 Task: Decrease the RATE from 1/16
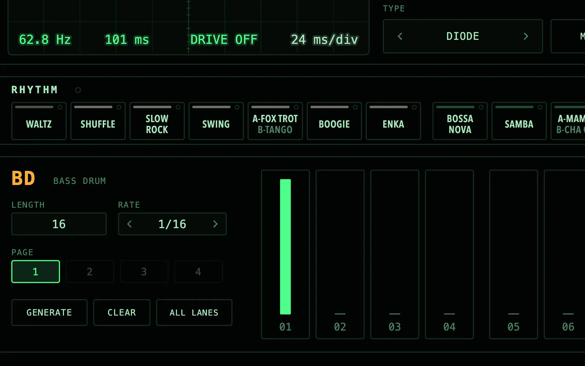(129, 224)
